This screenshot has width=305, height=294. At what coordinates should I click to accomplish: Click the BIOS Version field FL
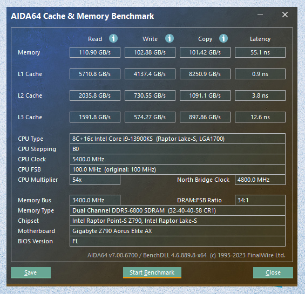pos(178,241)
